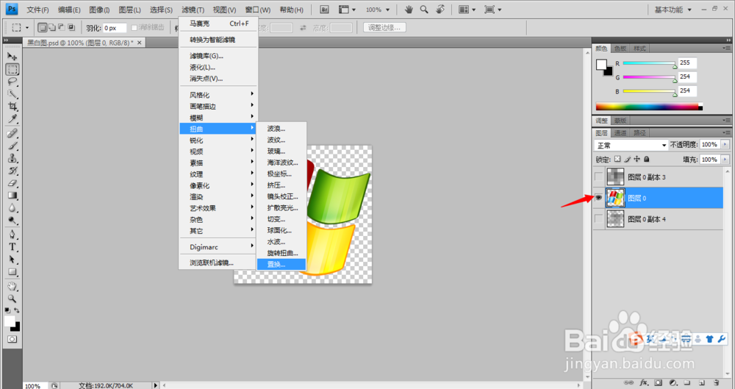
Task: Select the Crop tool
Action: coord(12,106)
